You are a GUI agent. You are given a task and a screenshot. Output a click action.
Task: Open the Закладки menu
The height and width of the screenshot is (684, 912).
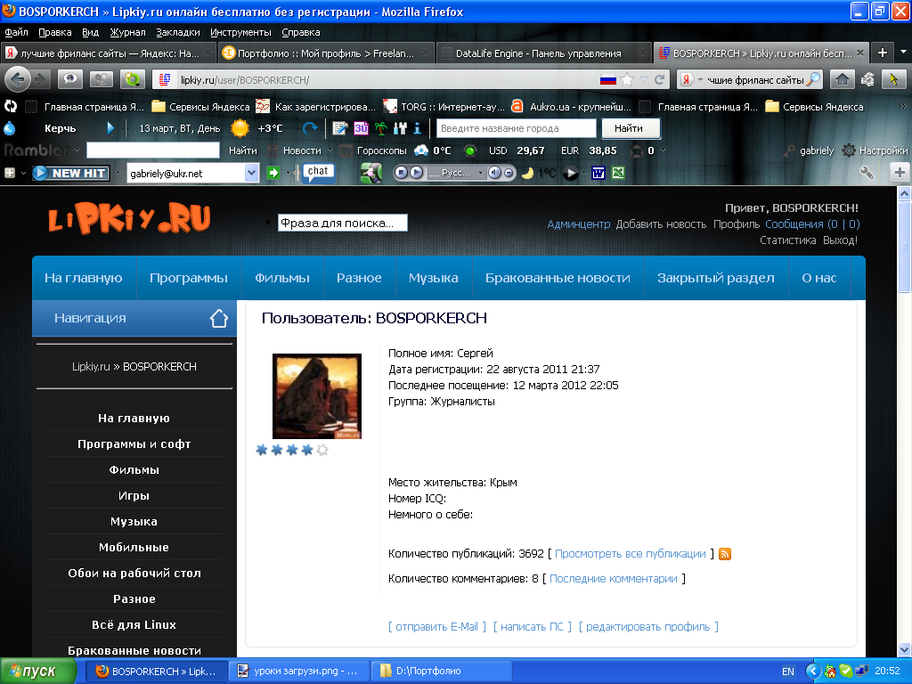[x=178, y=32]
